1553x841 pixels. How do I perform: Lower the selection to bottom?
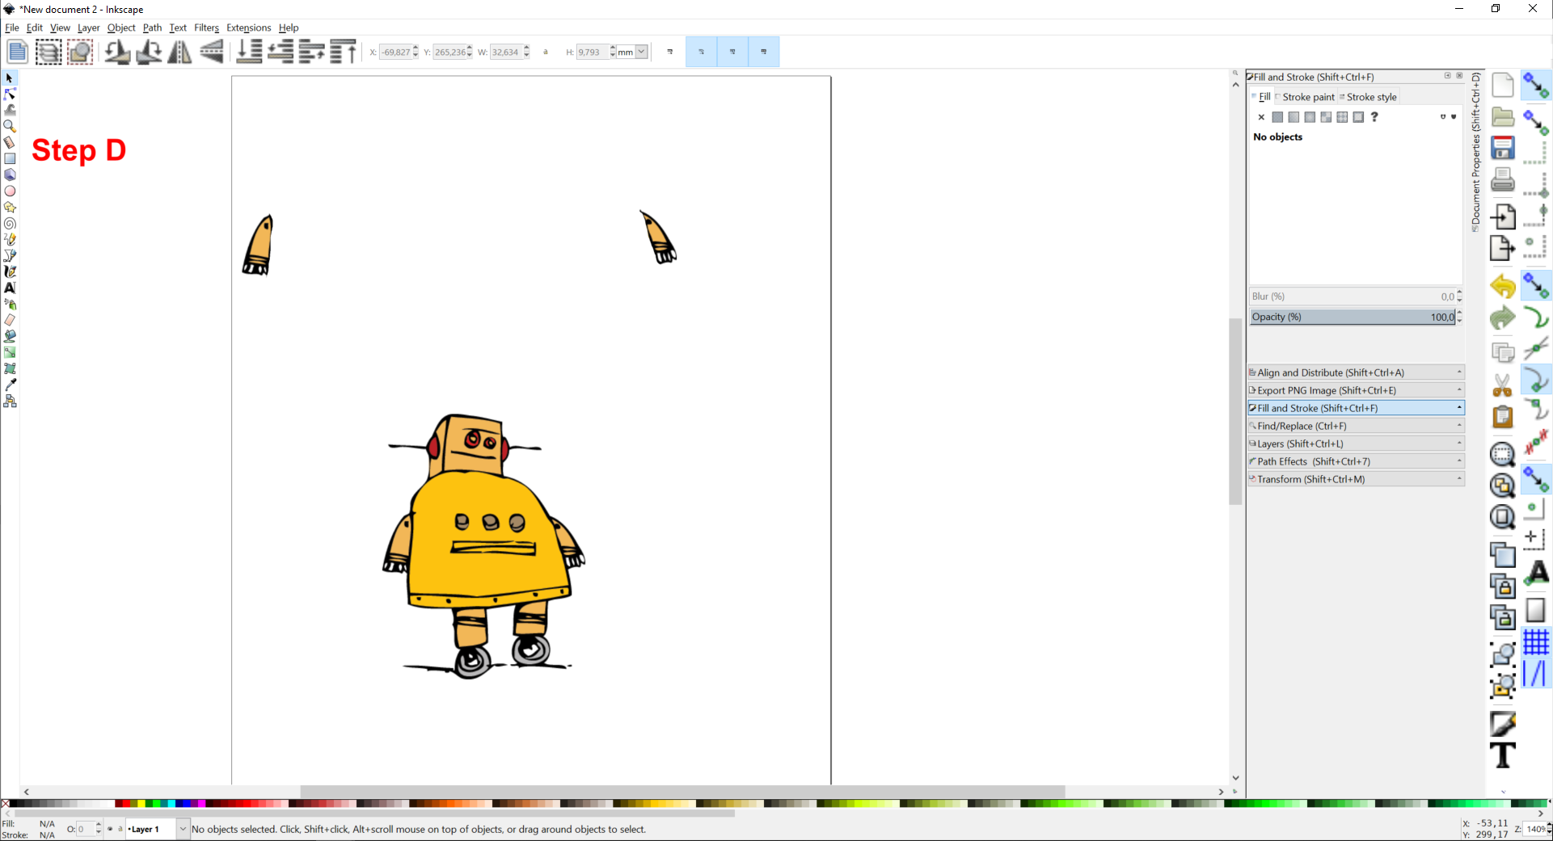point(249,52)
